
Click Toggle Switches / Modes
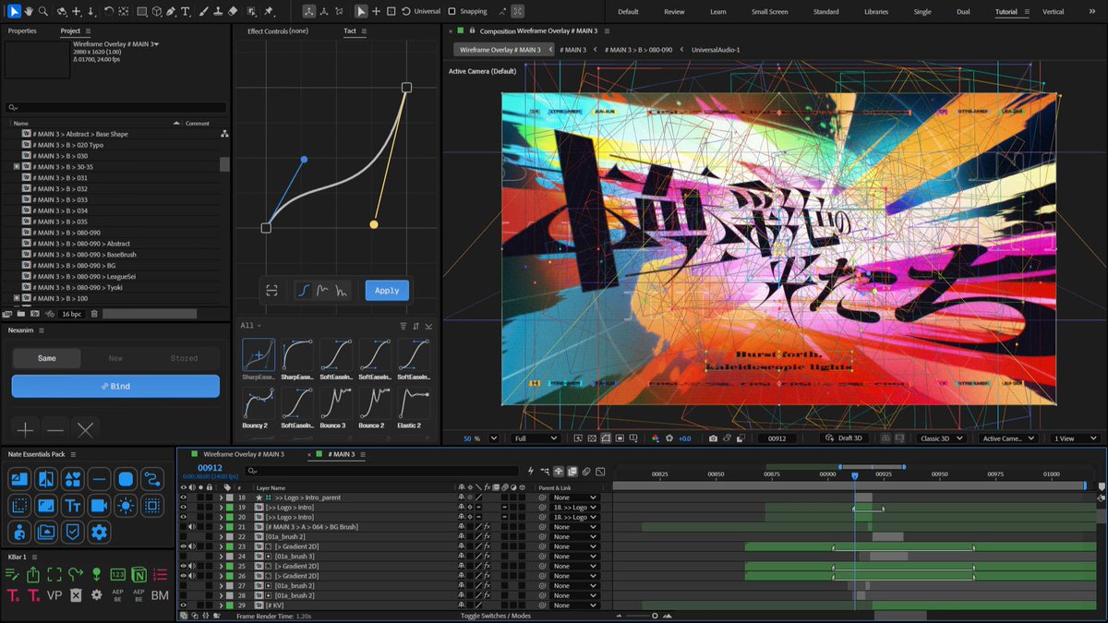pos(496,616)
